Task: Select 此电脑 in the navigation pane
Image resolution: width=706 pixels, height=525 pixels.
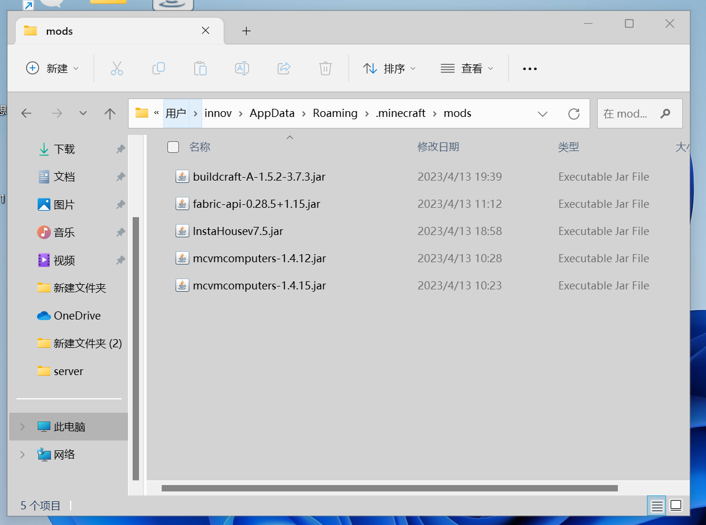Action: click(69, 427)
